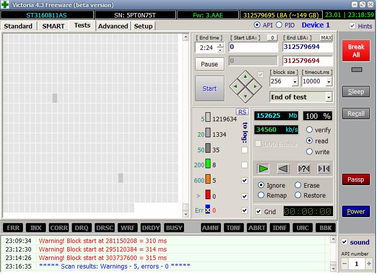377x275 pixels.
Task: Select the random seek scan mode icon
Action: coord(304,169)
